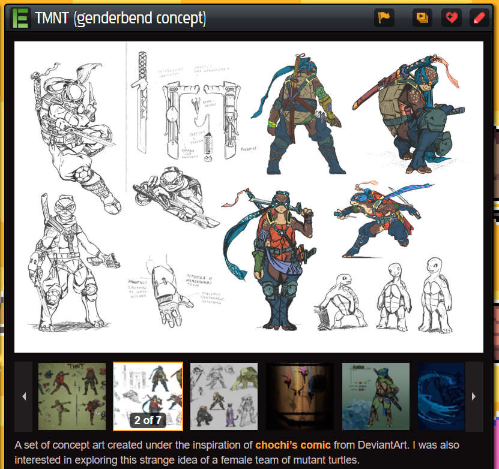Open the blue swirl thumbnail
The width and height of the screenshot is (499, 469).
[x=441, y=396]
